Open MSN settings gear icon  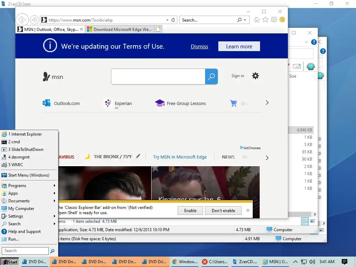(x=256, y=76)
